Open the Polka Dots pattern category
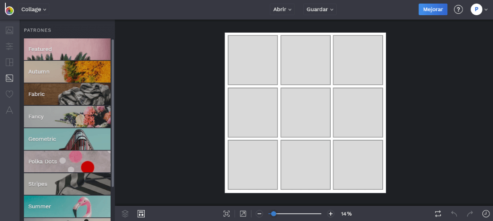 (67, 162)
